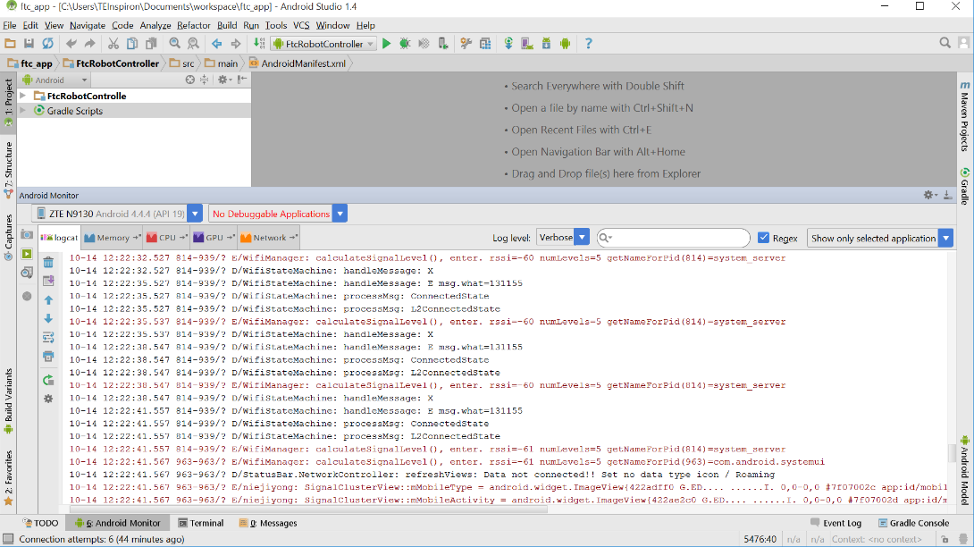Toggle the Regex checkbox

point(764,238)
